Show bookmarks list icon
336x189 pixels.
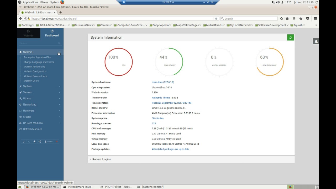(287, 19)
